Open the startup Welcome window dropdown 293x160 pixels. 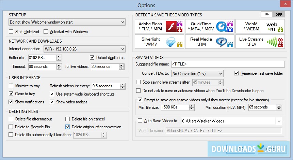pos(67,22)
